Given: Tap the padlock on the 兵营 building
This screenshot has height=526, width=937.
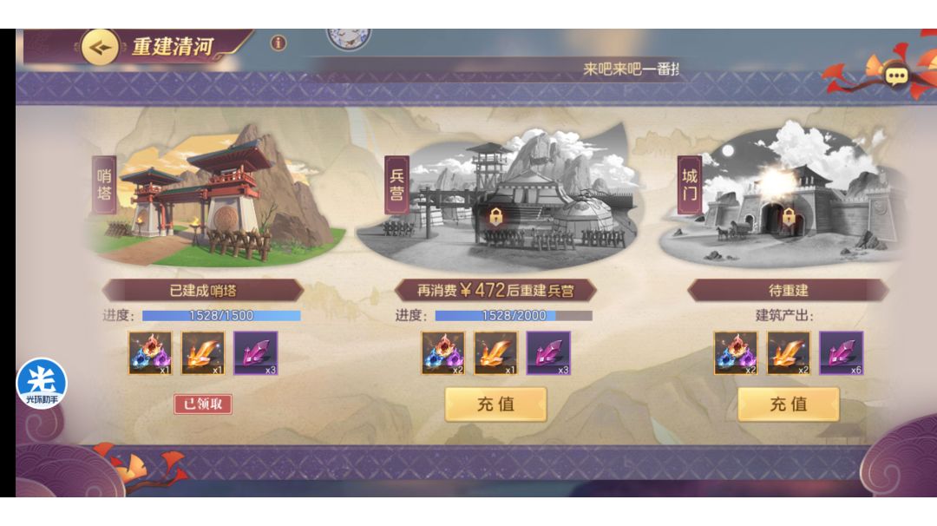Looking at the screenshot, I should [495, 217].
